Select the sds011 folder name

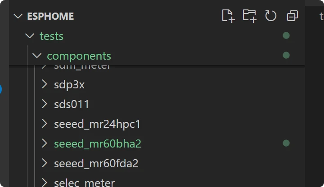[72, 104]
